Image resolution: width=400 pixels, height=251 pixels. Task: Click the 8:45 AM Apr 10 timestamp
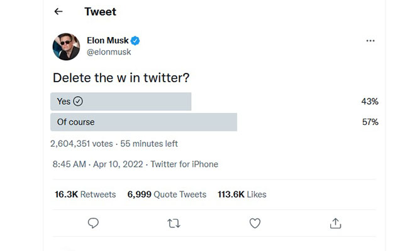click(97, 164)
